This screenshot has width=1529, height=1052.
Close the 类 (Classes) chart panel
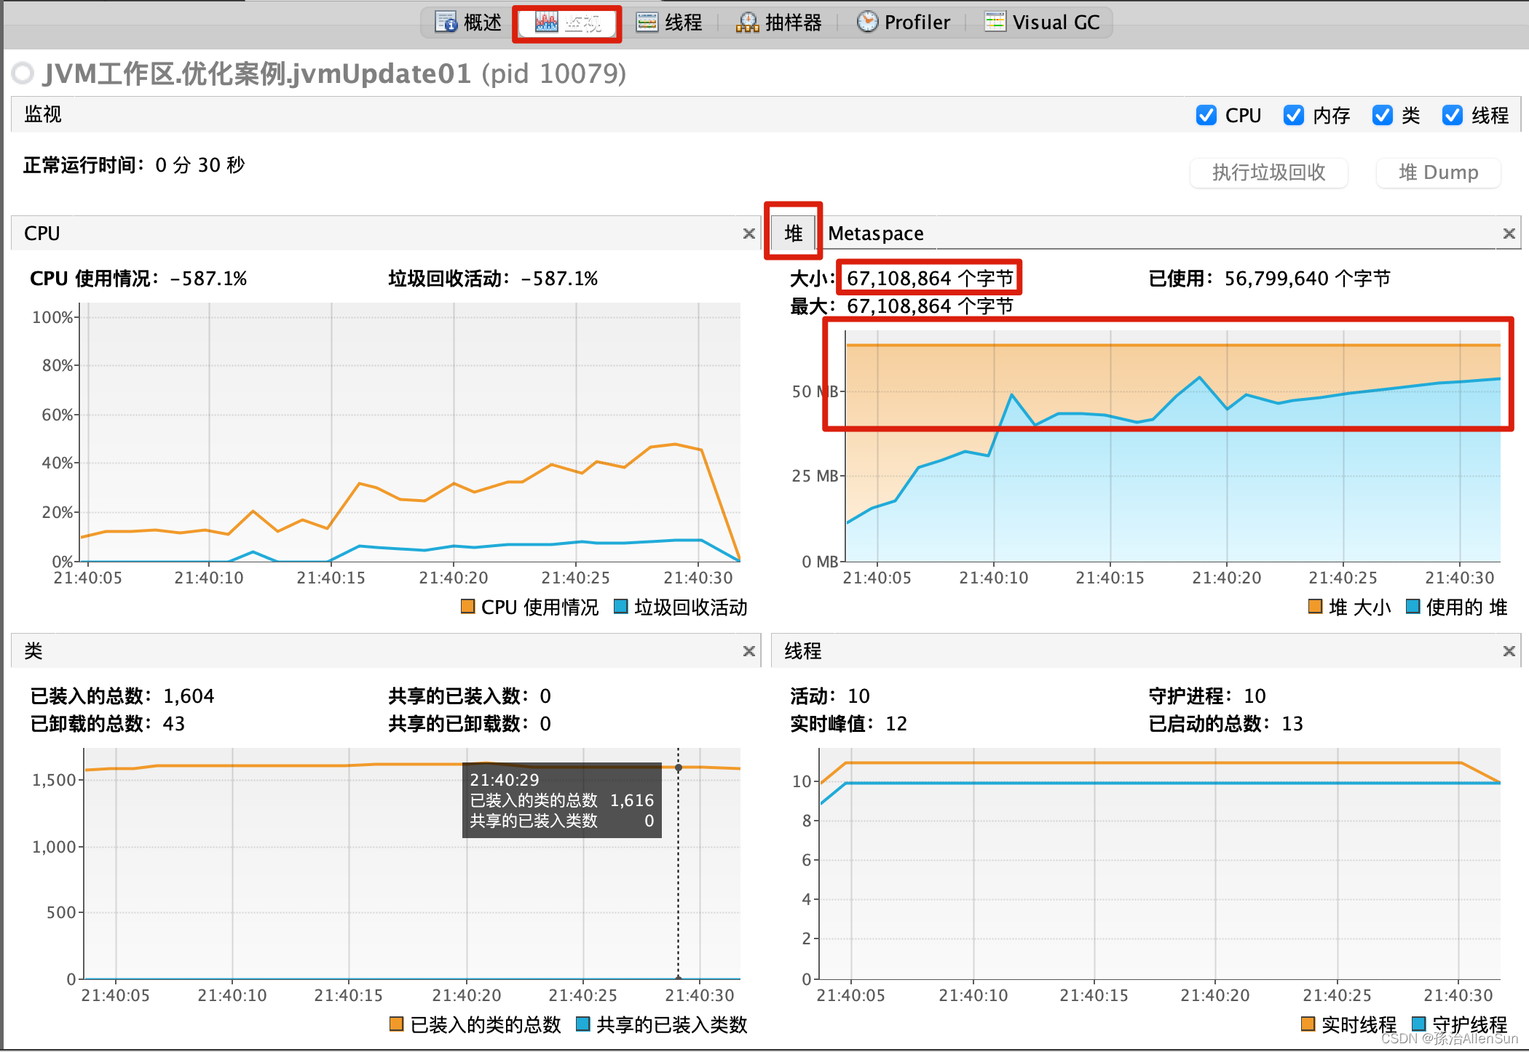tap(748, 651)
